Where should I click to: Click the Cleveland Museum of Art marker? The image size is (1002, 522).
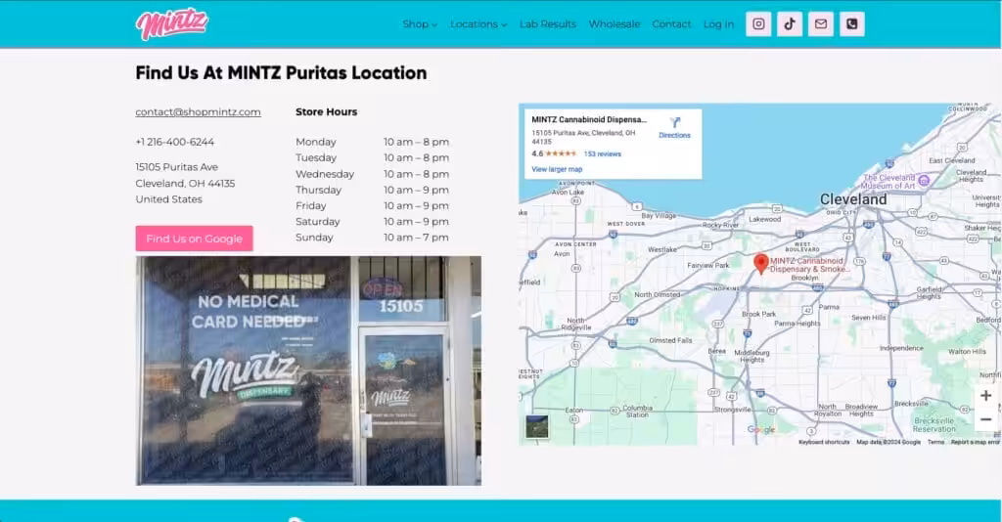pyautogui.click(x=924, y=181)
